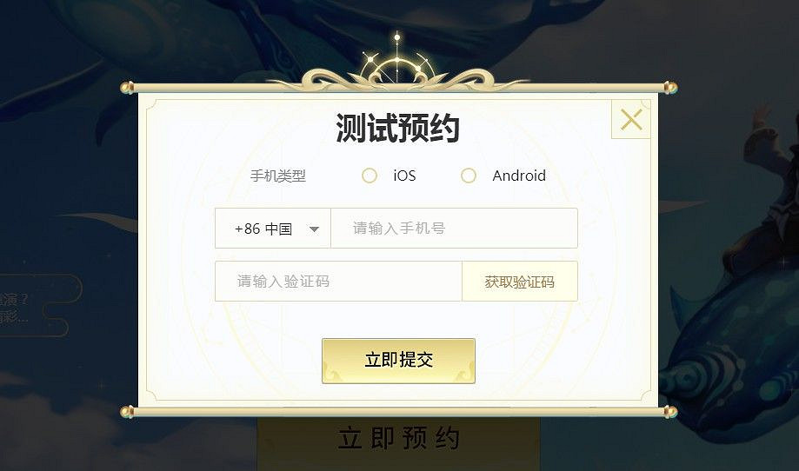Click the bottom-right scroll rod knob
The width and height of the screenshot is (799, 471).
point(670,411)
